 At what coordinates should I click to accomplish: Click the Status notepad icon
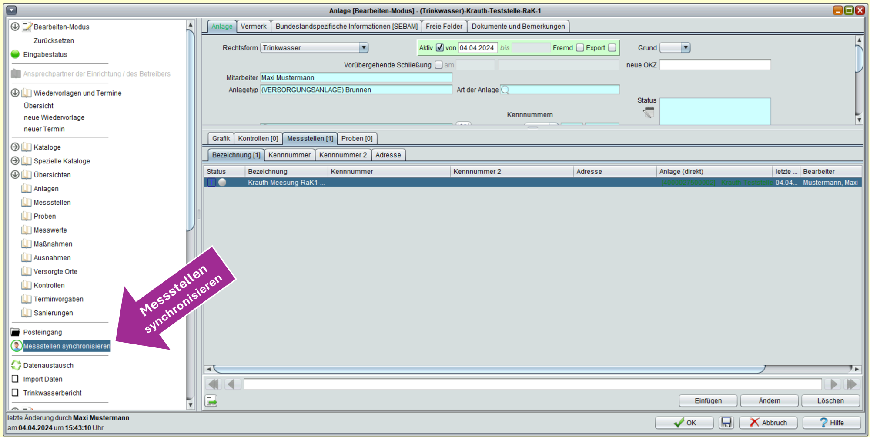point(649,113)
